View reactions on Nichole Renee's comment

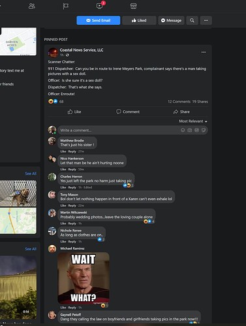click(x=101, y=239)
